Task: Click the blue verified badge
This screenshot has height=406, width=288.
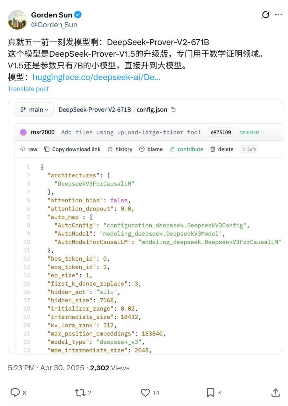Action: tap(78, 15)
